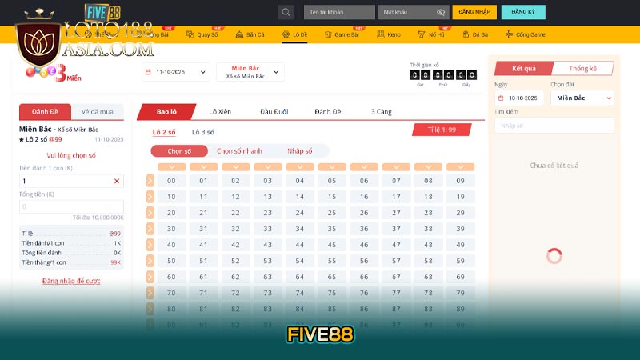This screenshot has width=640, height=360.
Task: Toggle lottery number 44
Action: click(x=300, y=245)
